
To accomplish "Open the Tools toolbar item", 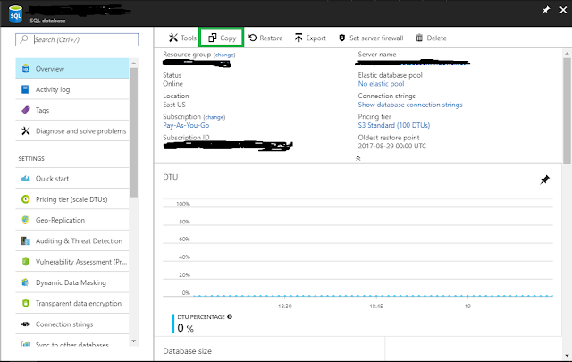I will [x=182, y=38].
